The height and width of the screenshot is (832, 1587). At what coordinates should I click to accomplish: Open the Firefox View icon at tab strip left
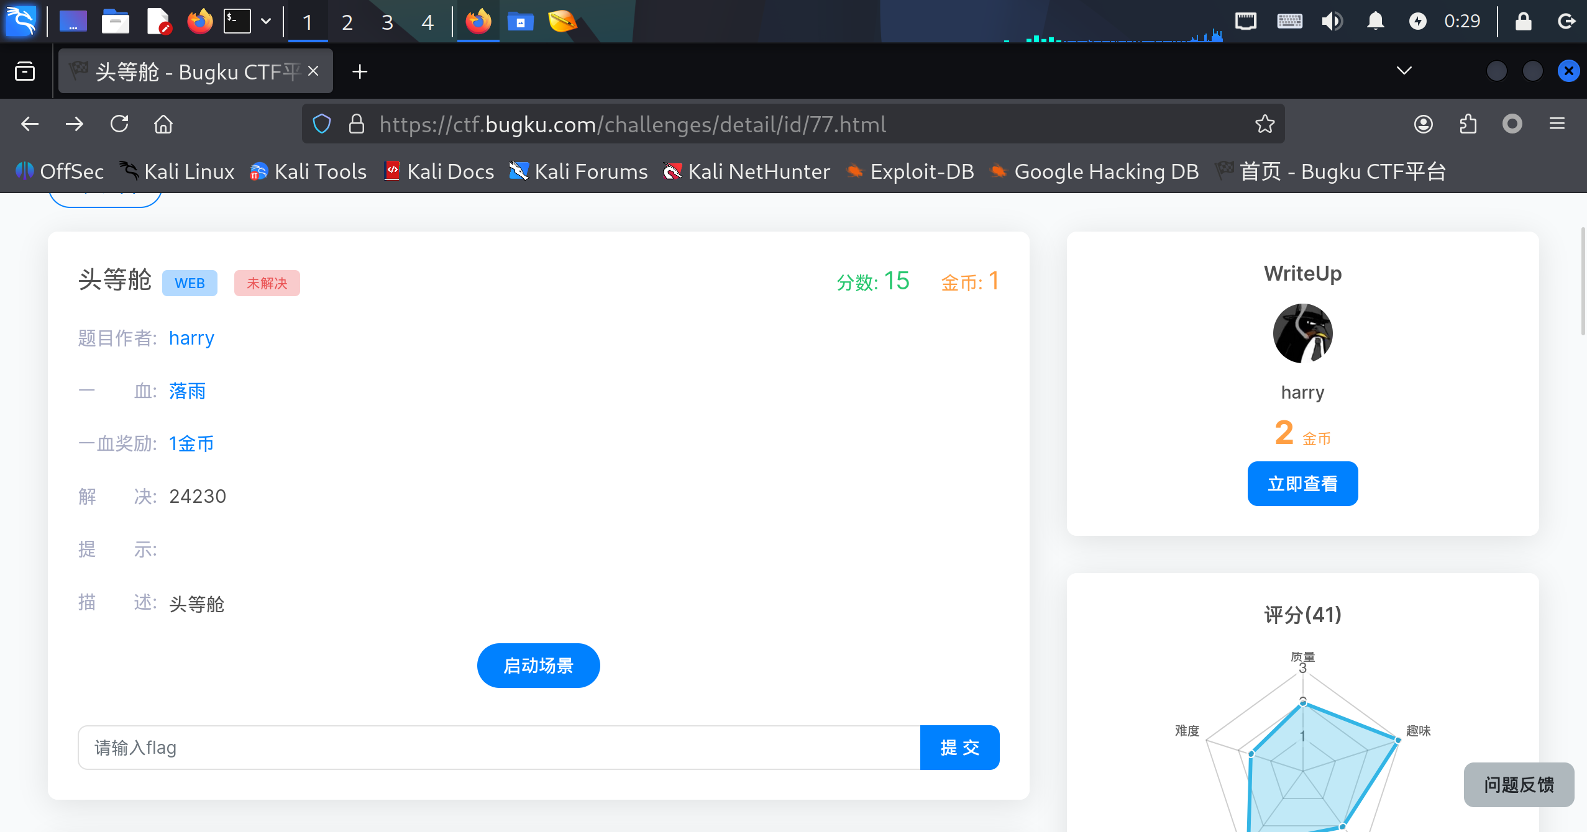pos(25,71)
